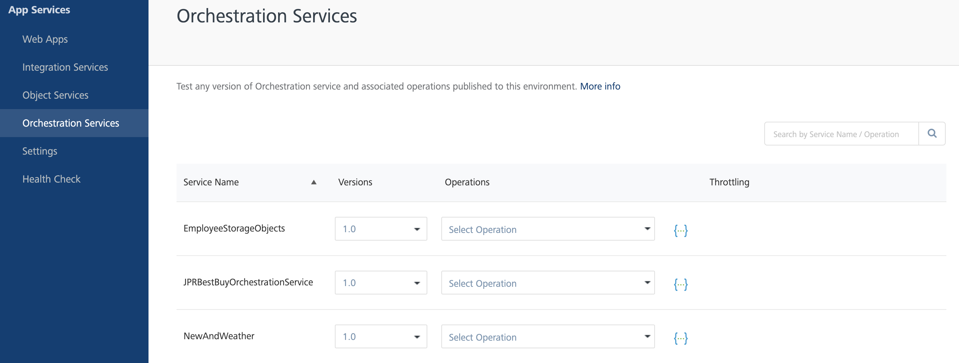
Task: Click the Service Name column header
Action: (211, 182)
